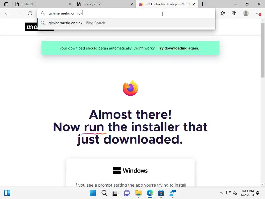Go back to the previous page
Image resolution: width=265 pixels, height=199 pixels.
click(x=7, y=13)
